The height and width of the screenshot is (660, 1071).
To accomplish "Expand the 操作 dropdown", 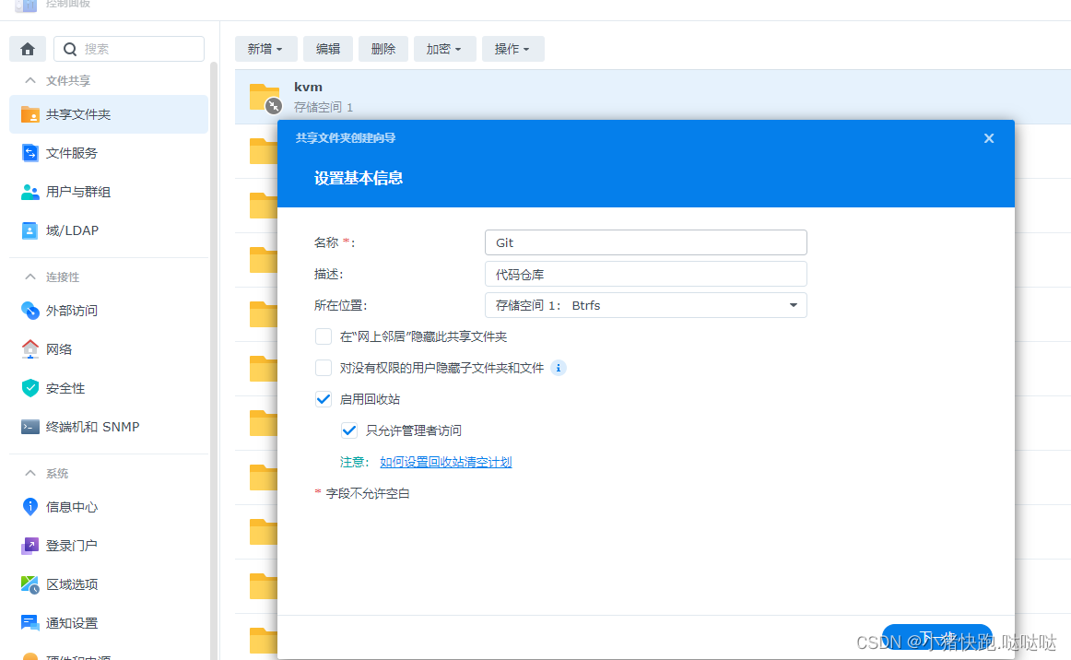I will coord(512,48).
